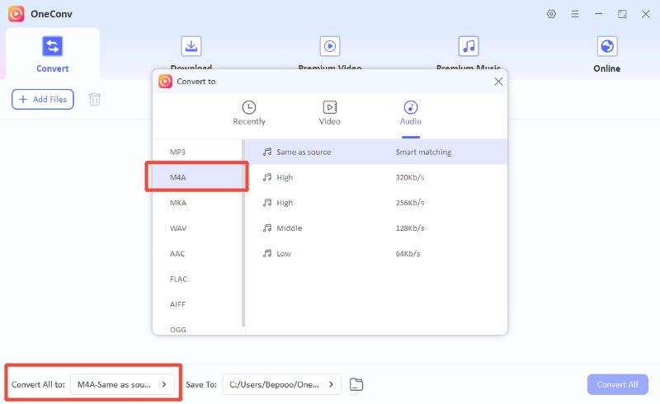Click the trash delete icon

coord(95,99)
